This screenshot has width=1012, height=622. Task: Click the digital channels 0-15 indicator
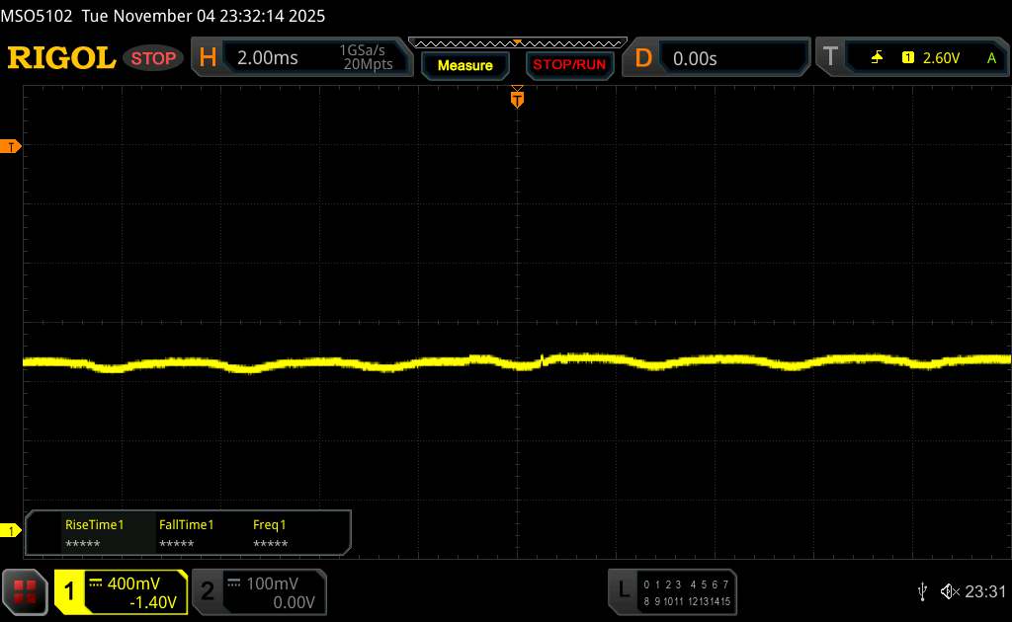click(x=685, y=591)
